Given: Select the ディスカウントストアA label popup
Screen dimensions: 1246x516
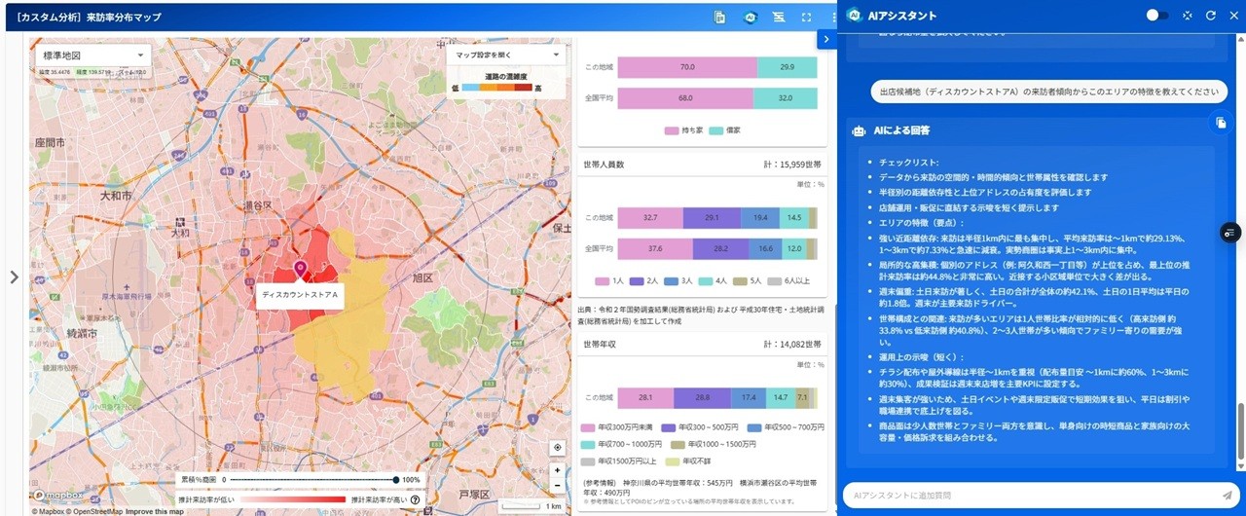Looking at the screenshot, I should coord(300,295).
